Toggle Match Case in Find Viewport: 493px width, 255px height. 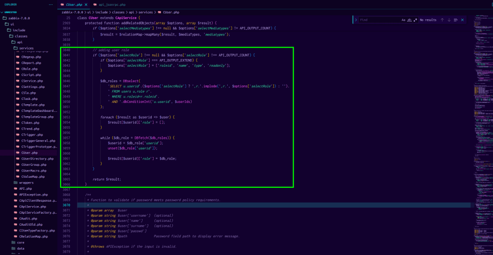click(x=403, y=20)
